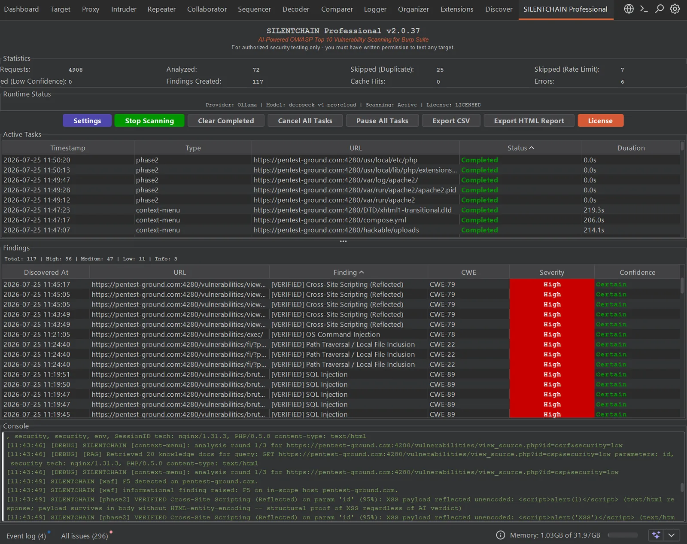Open the Proxy tab
This screenshot has height=544, width=687.
click(x=91, y=9)
